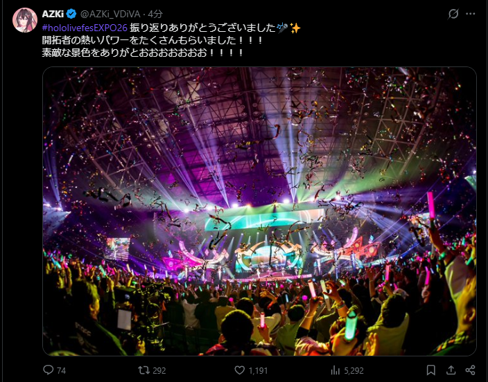The image size is (488, 382).
Task: Click the reply count 74
Action: [61, 371]
